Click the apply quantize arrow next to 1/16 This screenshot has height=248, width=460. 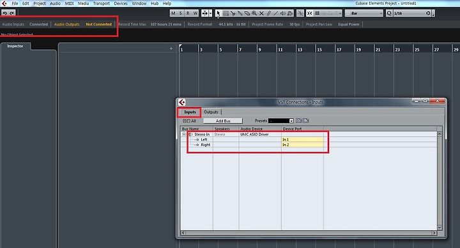click(428, 13)
